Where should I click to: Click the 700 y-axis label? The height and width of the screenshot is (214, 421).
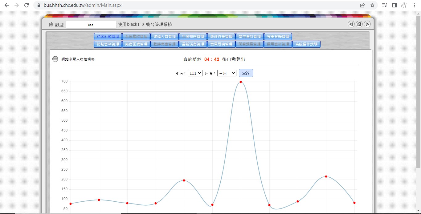coord(64,81)
